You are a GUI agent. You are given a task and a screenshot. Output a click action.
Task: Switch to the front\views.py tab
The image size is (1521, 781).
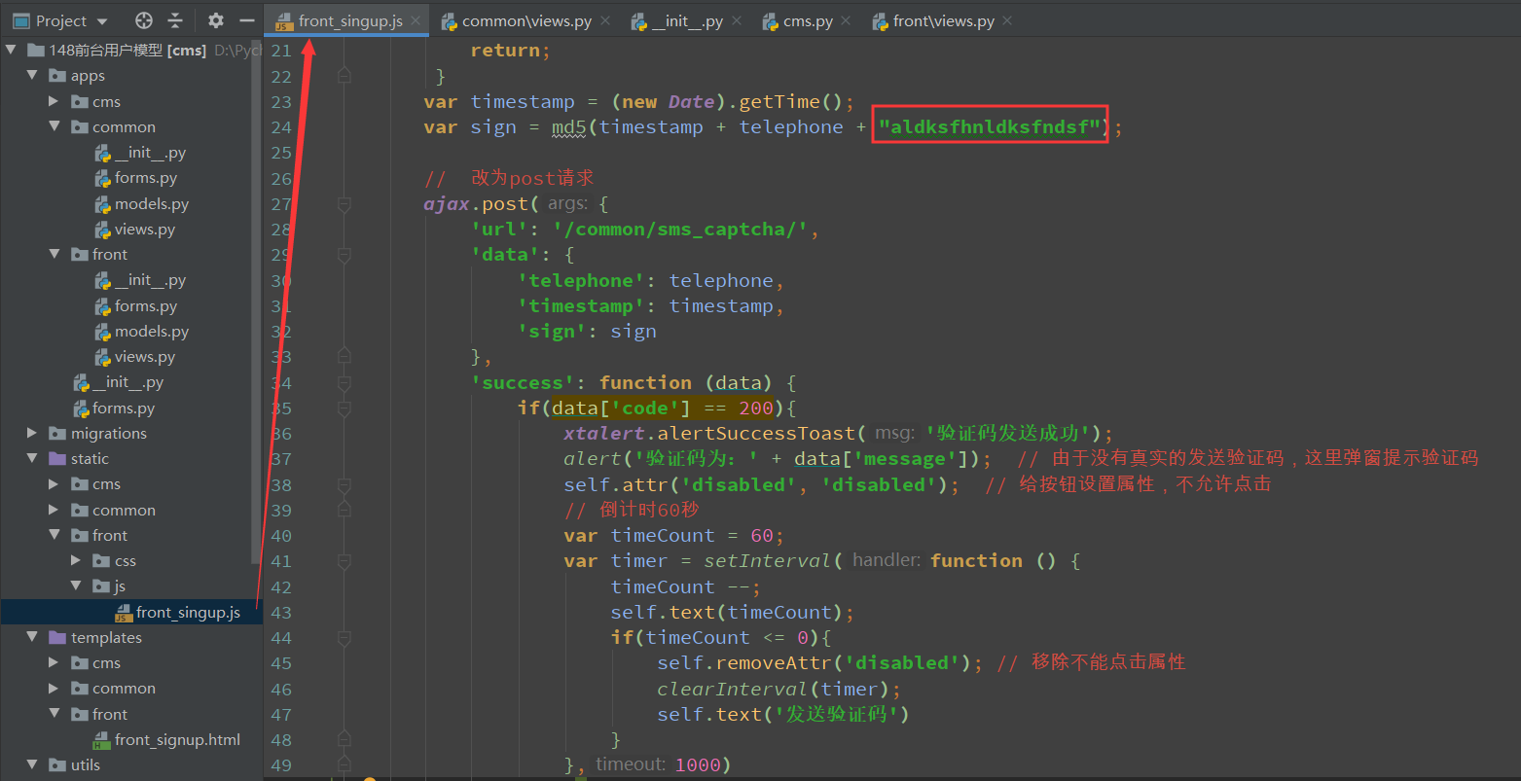(944, 20)
